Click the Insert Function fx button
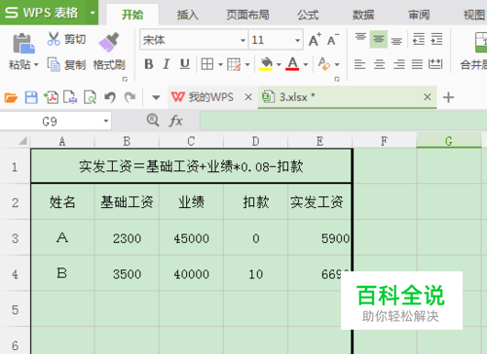Viewport: 487px width, 354px height. [175, 121]
